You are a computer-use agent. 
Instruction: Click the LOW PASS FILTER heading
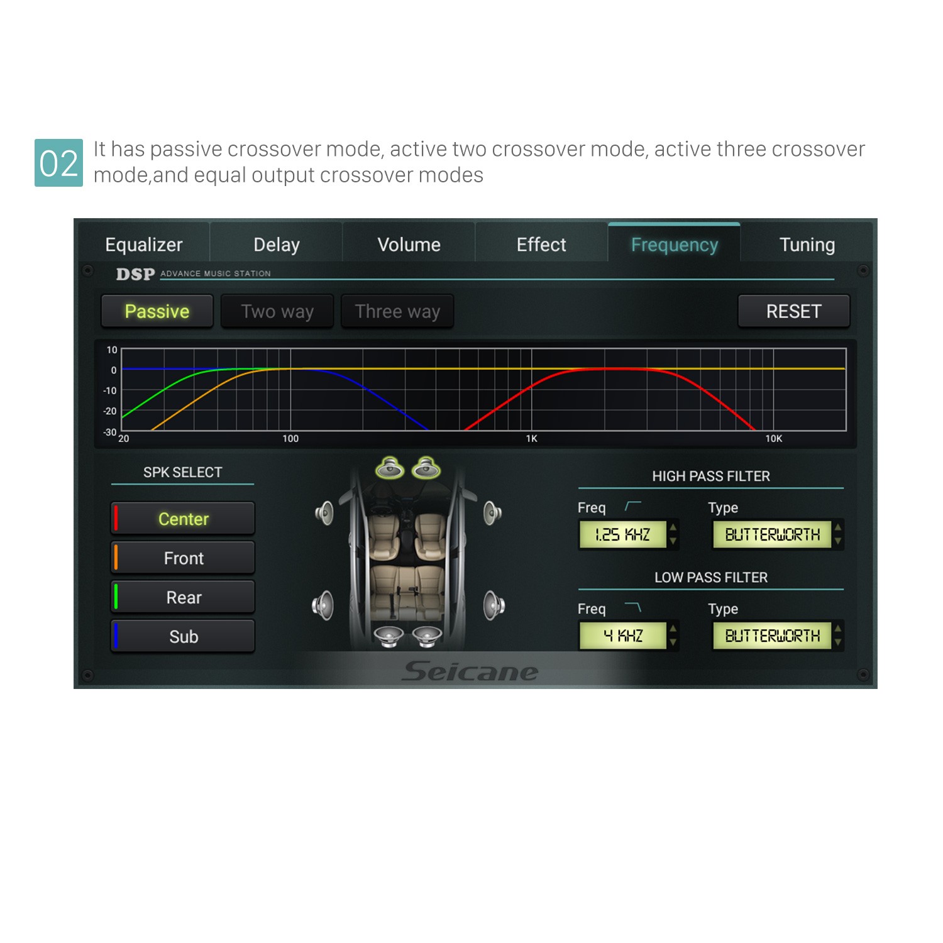711,577
